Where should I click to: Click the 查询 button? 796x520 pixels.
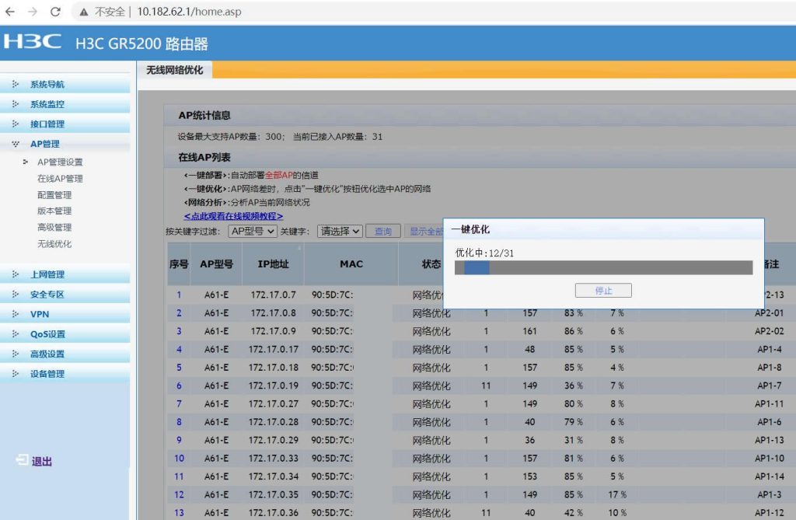[x=382, y=231]
